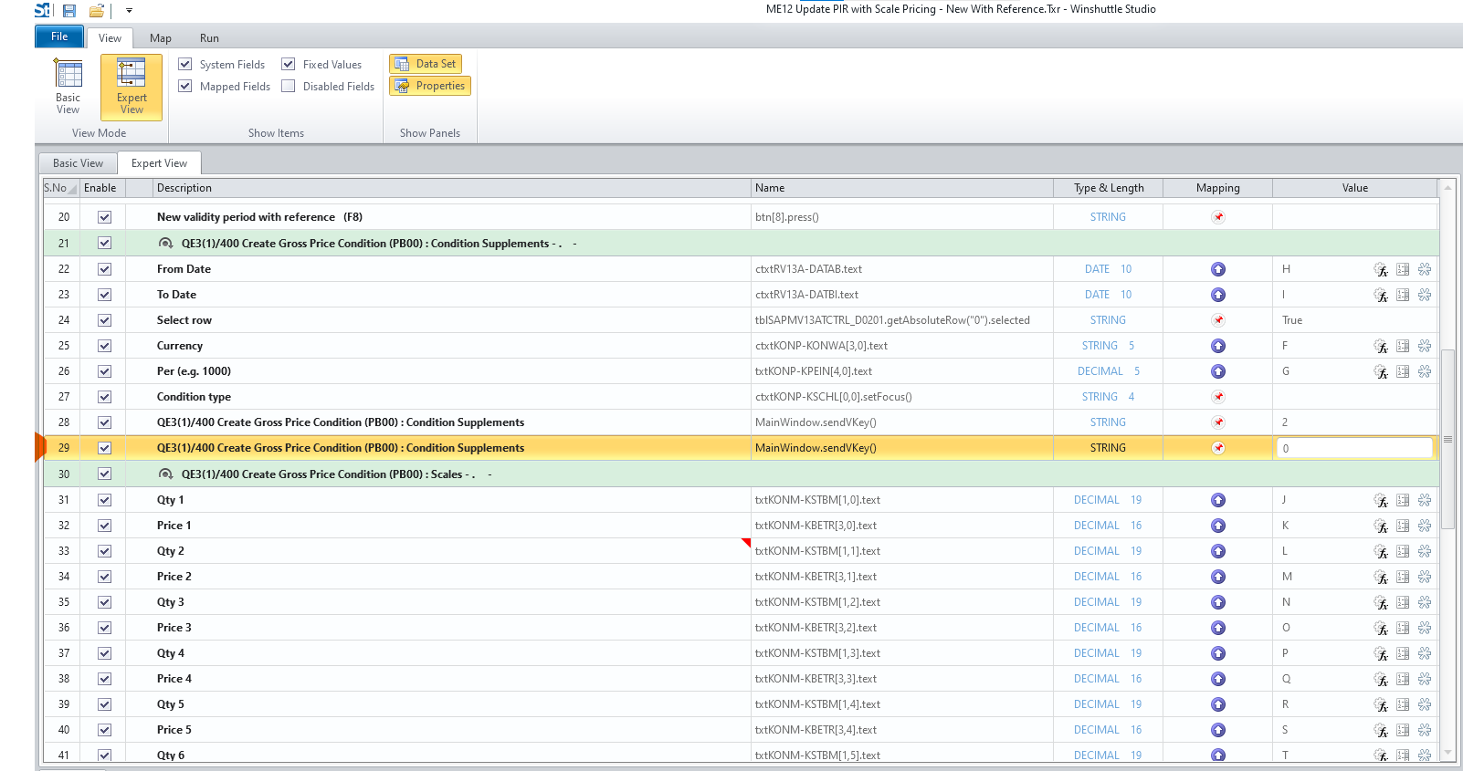Screen dimensions: 1463x771
Task: Open formula builder icon for From Date row
Action: [1380, 269]
